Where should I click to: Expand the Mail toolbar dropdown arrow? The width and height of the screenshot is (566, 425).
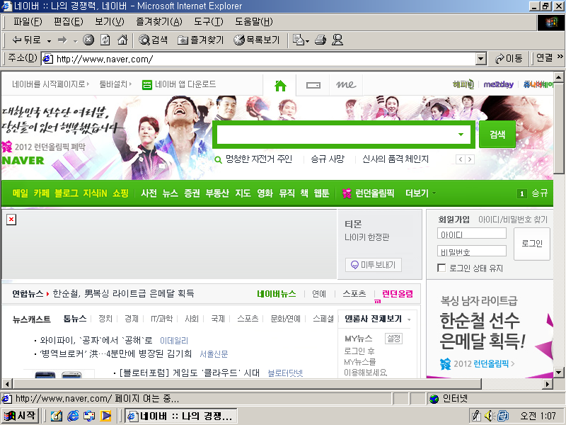pos(308,41)
